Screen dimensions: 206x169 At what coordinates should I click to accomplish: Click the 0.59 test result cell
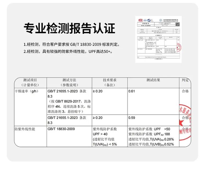pos(132,118)
